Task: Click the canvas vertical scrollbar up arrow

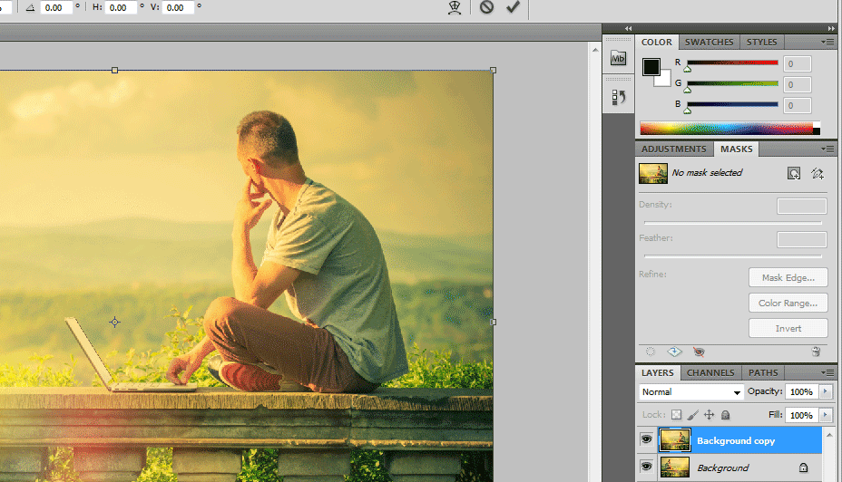Action: 595,50
